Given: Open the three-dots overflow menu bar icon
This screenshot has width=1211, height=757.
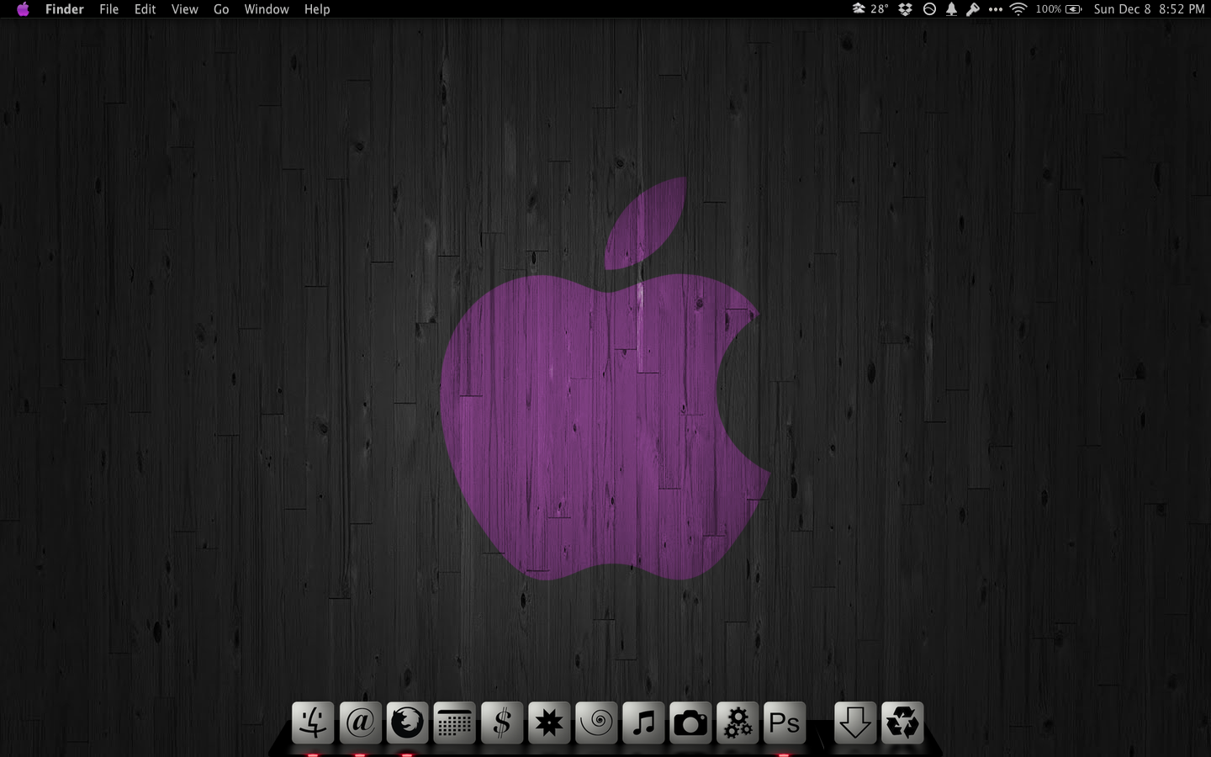Looking at the screenshot, I should click(x=996, y=9).
